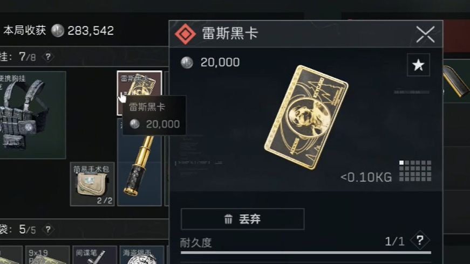Favorite the item with the star icon
The width and height of the screenshot is (470, 264).
418,65
